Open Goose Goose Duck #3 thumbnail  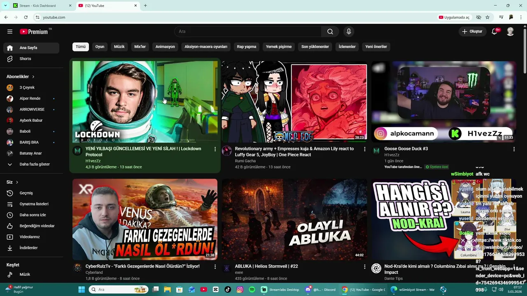coord(444,102)
